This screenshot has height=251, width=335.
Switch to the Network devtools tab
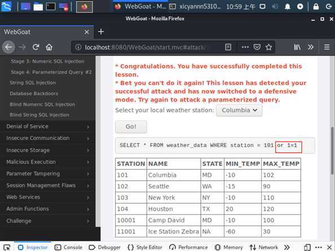[x=263, y=248]
